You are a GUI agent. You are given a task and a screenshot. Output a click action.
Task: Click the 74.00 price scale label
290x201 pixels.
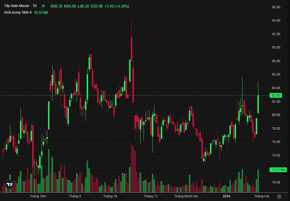[276, 155]
